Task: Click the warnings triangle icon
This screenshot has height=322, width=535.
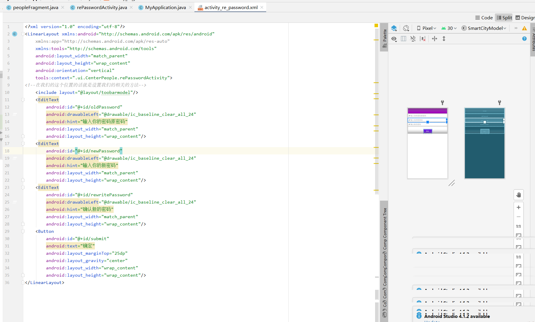Action: pos(524,28)
